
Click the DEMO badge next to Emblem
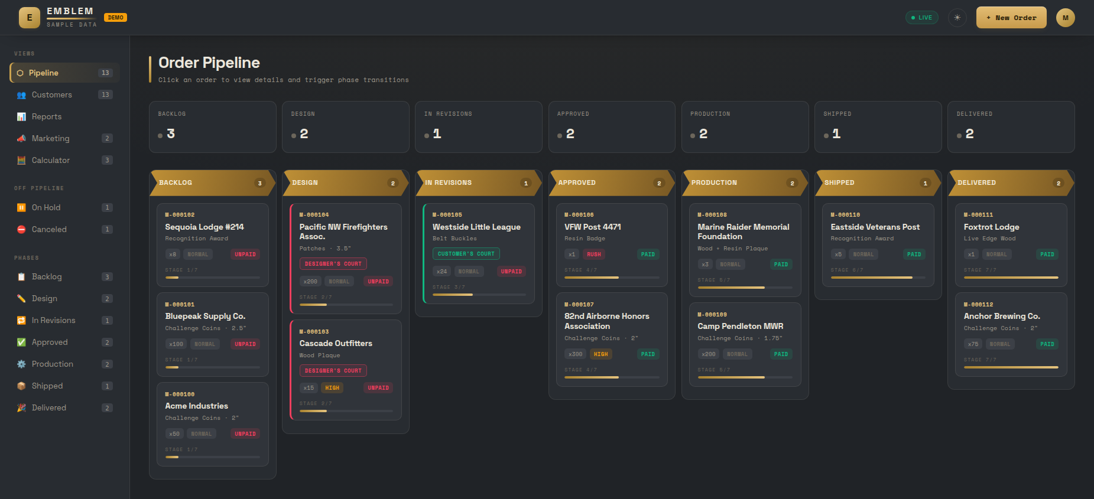pos(116,18)
